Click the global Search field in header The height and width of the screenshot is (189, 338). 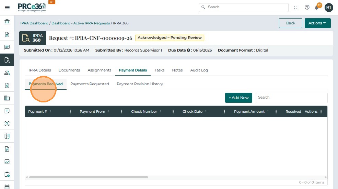click(244, 7)
